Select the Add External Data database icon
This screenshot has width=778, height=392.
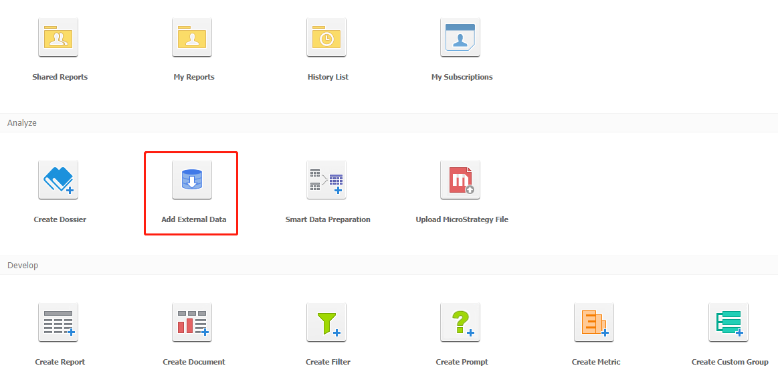pos(192,180)
